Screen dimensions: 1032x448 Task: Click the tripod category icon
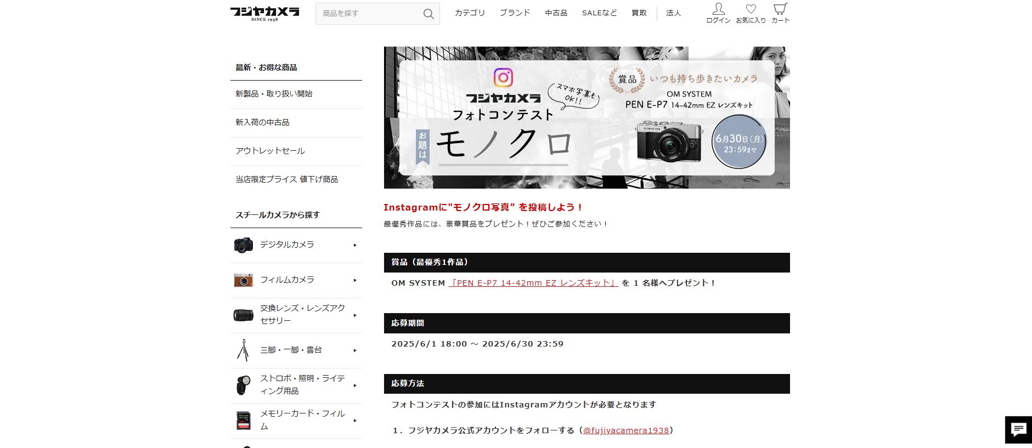243,350
